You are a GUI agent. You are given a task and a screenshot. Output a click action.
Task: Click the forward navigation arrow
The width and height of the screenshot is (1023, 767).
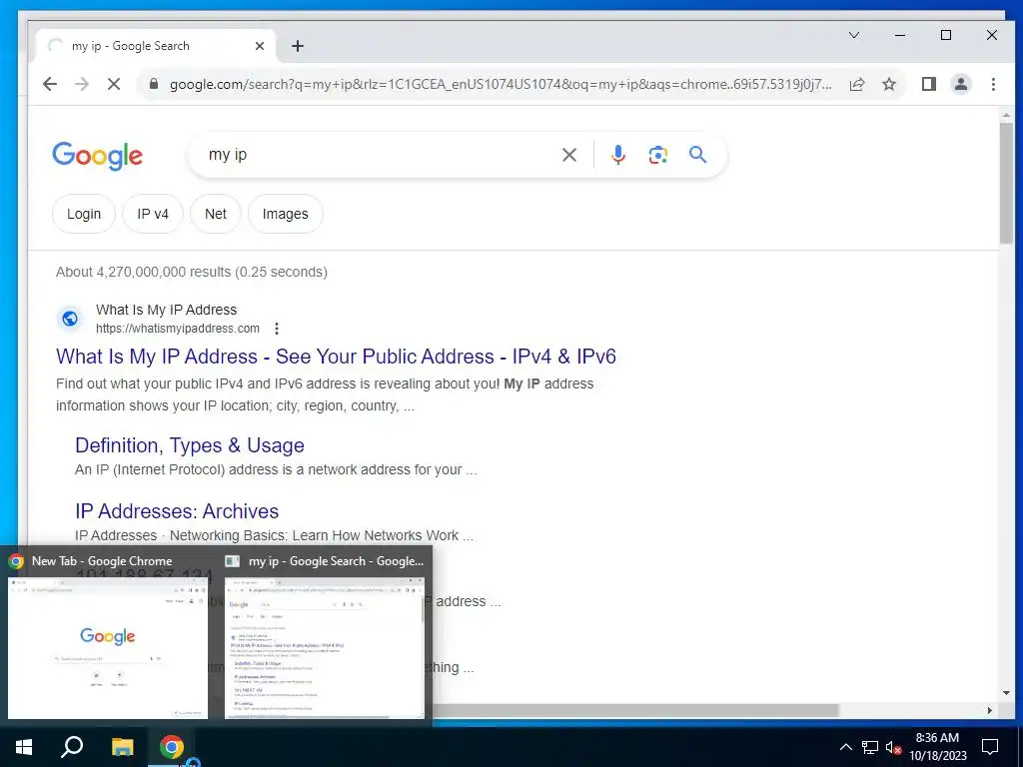[x=82, y=84]
